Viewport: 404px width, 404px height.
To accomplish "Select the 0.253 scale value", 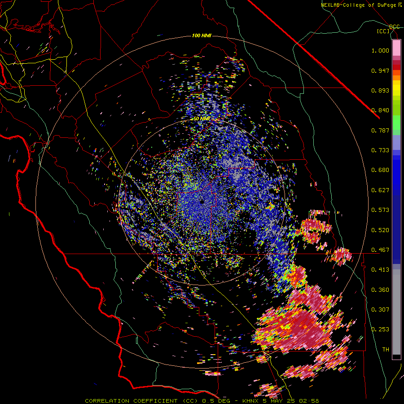I will click(380, 329).
